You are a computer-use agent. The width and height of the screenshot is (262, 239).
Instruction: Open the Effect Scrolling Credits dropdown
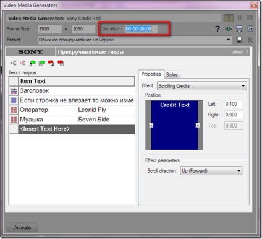click(x=243, y=86)
